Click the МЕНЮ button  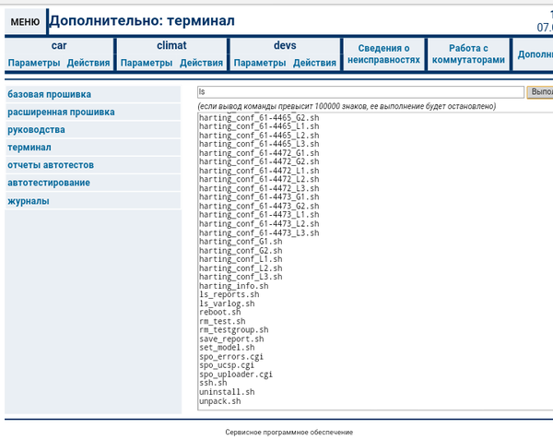coord(25,21)
